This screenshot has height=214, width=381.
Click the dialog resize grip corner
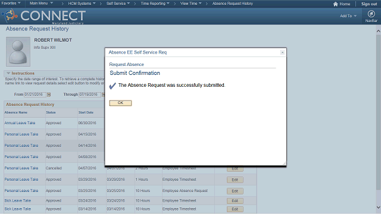click(285, 163)
